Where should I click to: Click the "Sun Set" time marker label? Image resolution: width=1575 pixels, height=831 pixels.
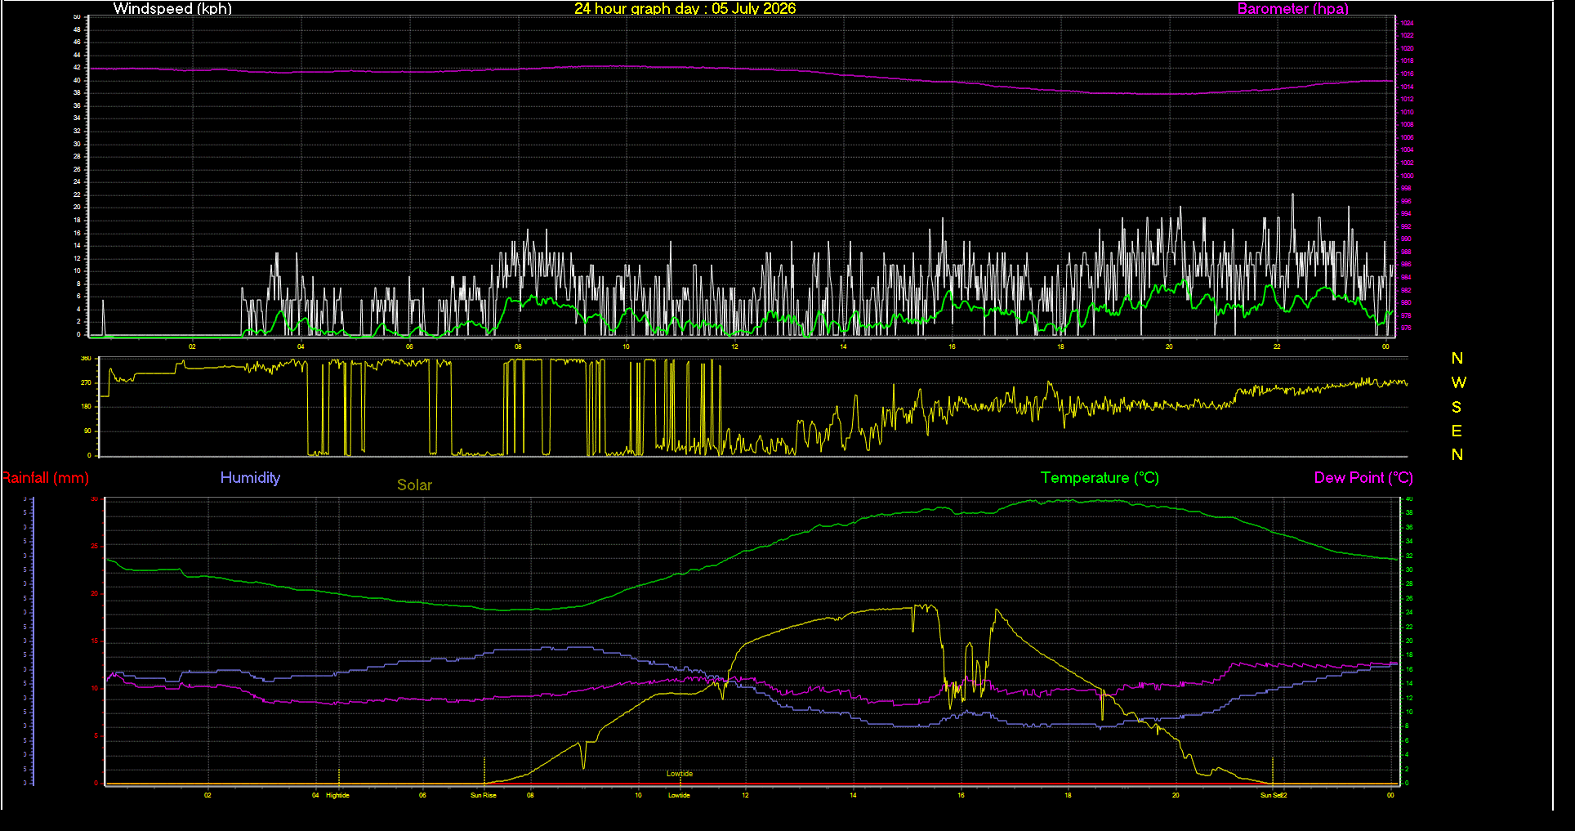(x=1270, y=795)
